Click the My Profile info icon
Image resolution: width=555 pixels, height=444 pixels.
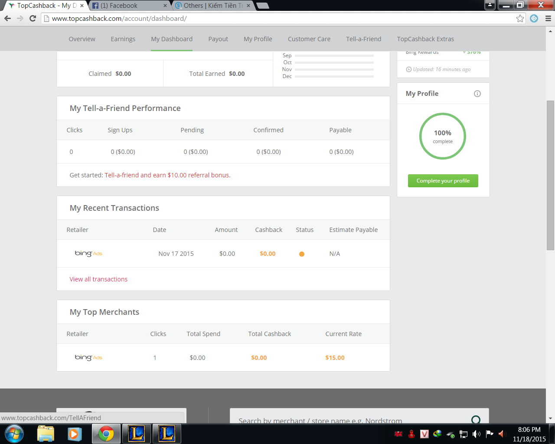tap(477, 94)
